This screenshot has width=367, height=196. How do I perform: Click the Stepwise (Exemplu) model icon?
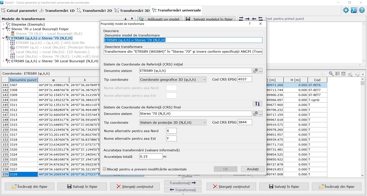click(8, 24)
